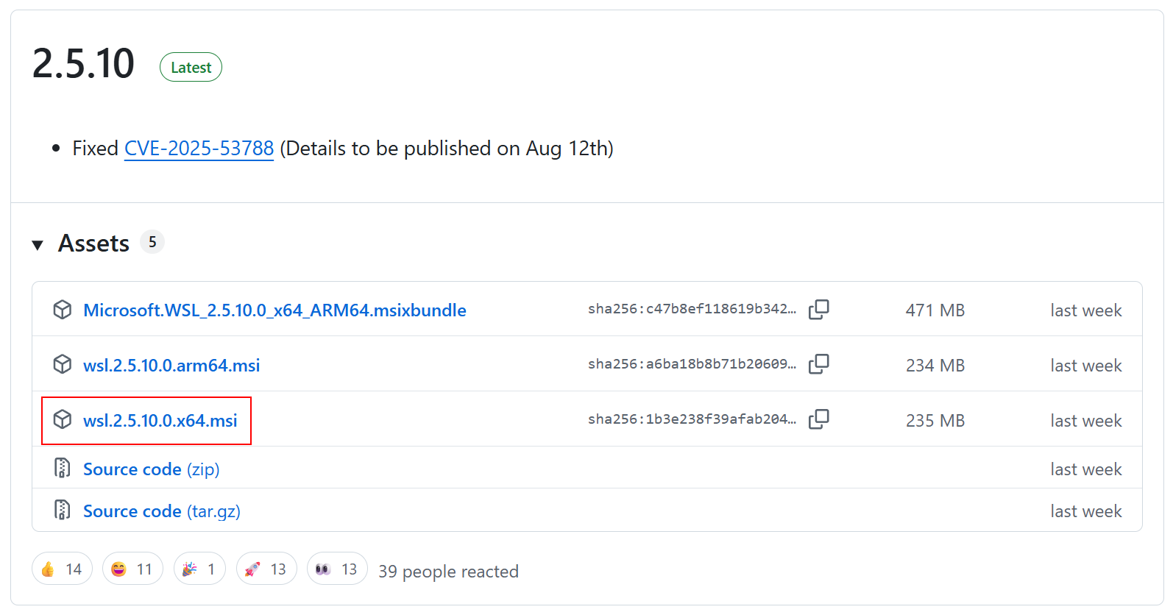Toggle eyes reaction with 13
The width and height of the screenshot is (1173, 615).
(337, 569)
